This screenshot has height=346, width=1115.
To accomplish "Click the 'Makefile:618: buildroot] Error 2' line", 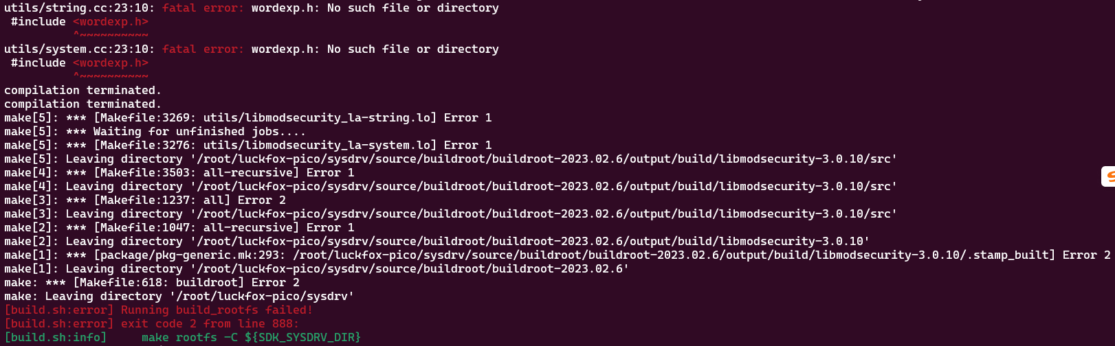I will pyautogui.click(x=152, y=283).
